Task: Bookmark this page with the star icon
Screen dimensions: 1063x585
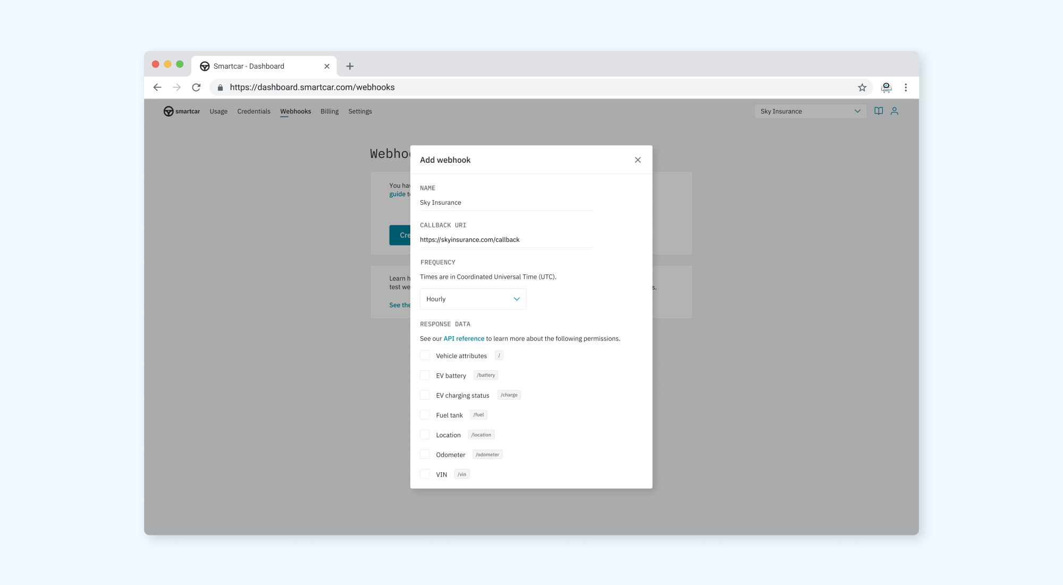Action: coord(862,87)
